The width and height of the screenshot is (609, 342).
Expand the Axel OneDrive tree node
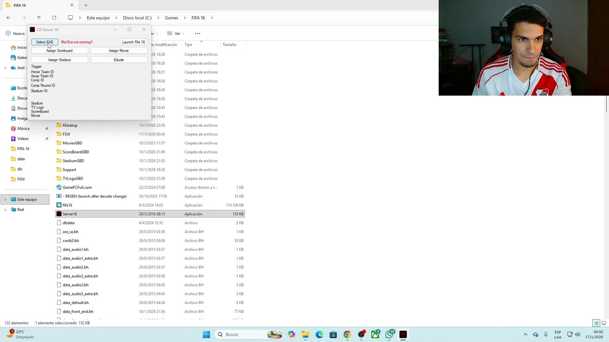tap(5, 68)
